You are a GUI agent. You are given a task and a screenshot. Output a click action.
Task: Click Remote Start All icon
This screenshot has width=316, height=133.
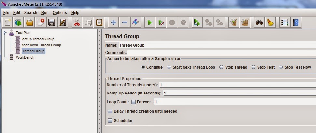pos(197,22)
